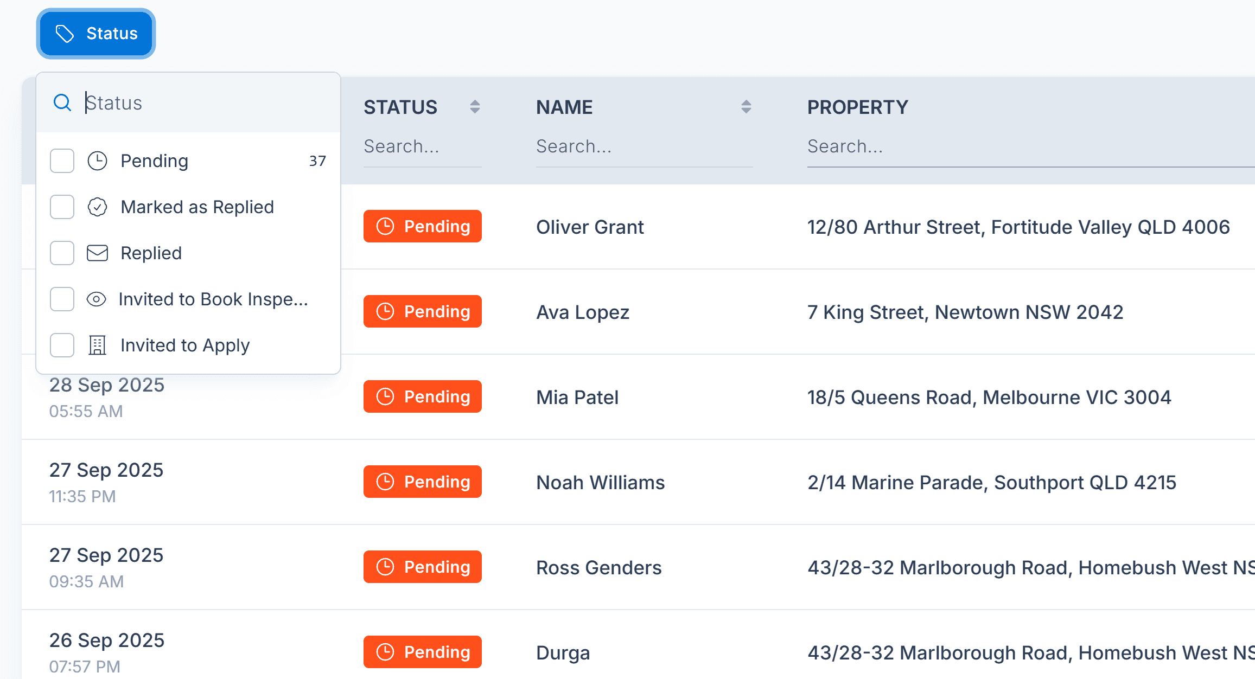
Task: Open Noah Williams enquiry row
Action: pos(600,483)
